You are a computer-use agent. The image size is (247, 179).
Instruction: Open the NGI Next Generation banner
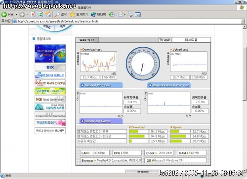click(50, 99)
